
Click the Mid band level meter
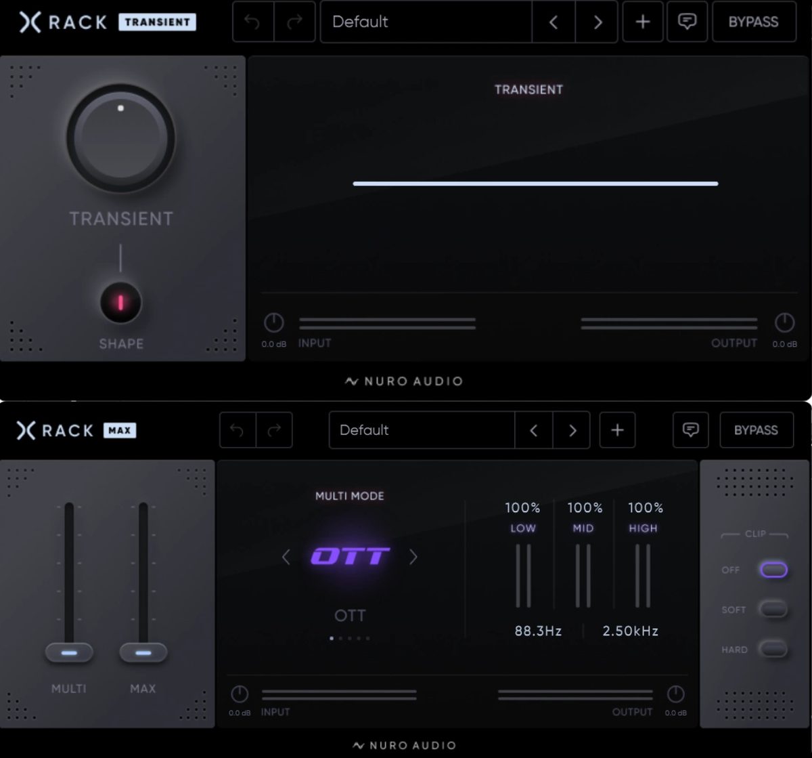pyautogui.click(x=583, y=575)
